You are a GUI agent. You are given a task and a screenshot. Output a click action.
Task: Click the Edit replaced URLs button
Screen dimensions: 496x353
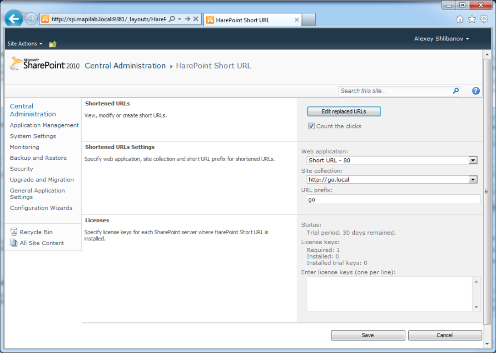[344, 111]
